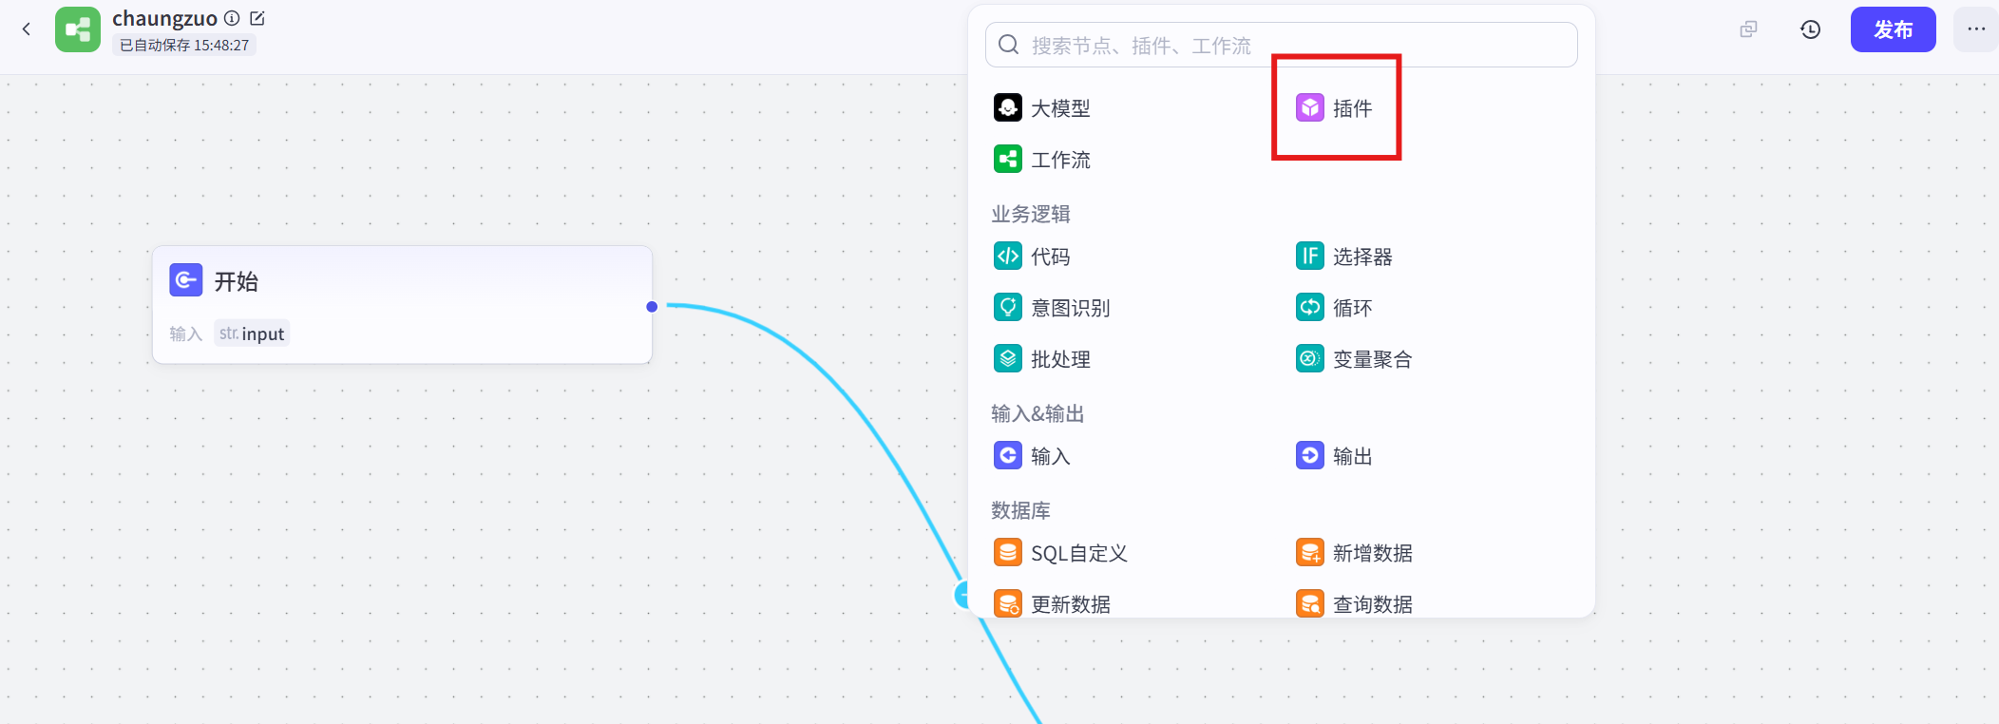This screenshot has width=1999, height=724.
Task: Add an 输入 input node
Action: [1032, 455]
